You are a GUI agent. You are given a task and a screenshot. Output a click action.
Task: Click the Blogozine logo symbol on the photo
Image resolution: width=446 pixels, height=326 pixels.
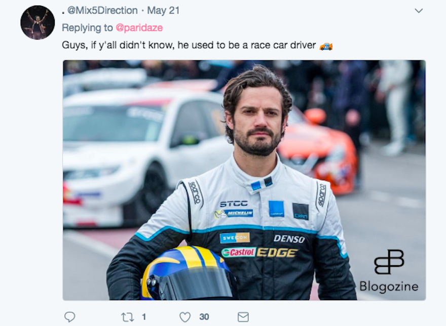point(389,262)
